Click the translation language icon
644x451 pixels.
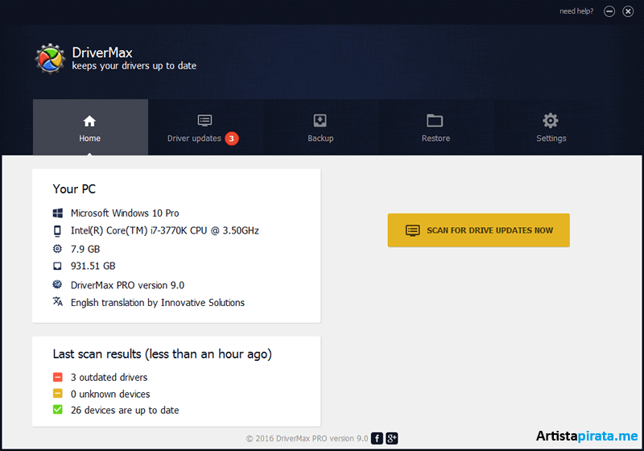point(58,302)
